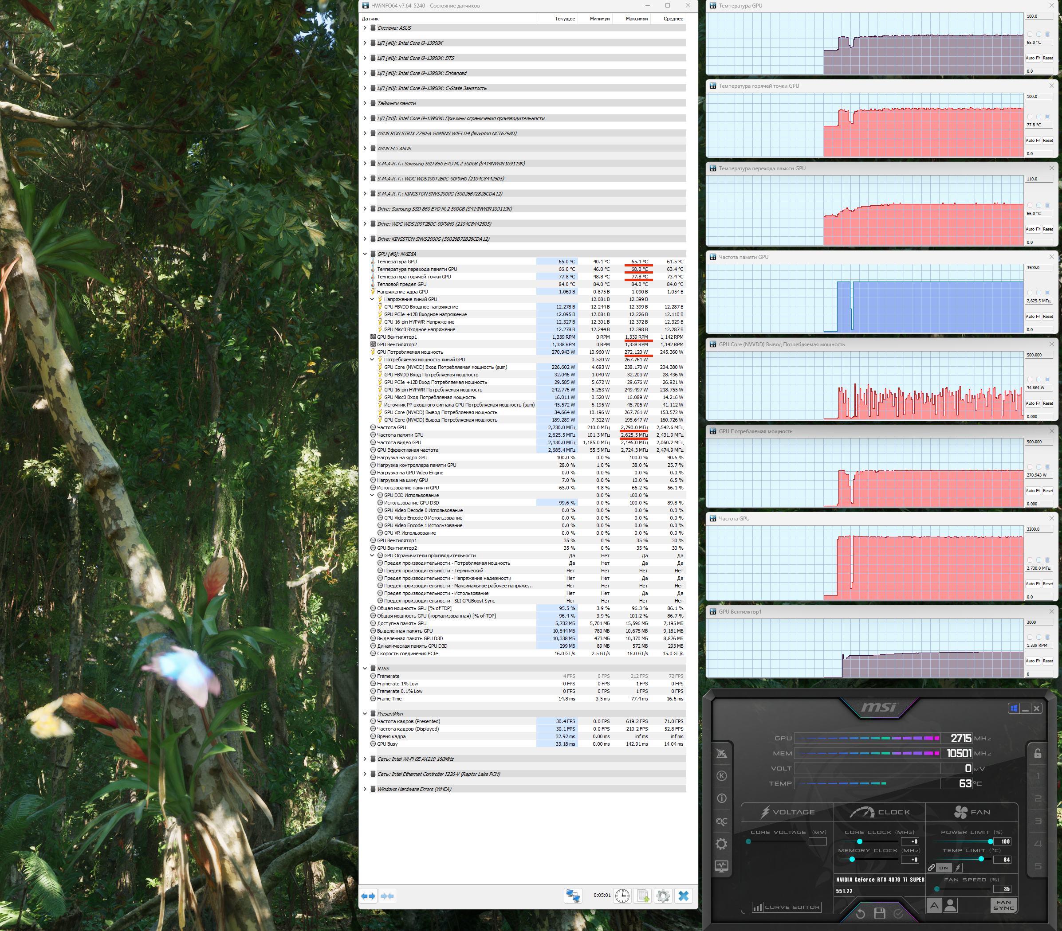This screenshot has width=1062, height=931.
Task: Click the Максимум column header
Action: [x=636, y=19]
